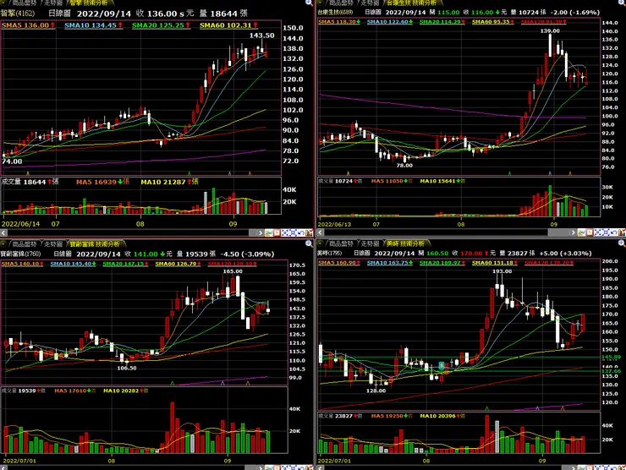Click the shrink chart icon in the 智擎 toolbar
The height and width of the screenshot is (470, 626).
tap(285, 232)
